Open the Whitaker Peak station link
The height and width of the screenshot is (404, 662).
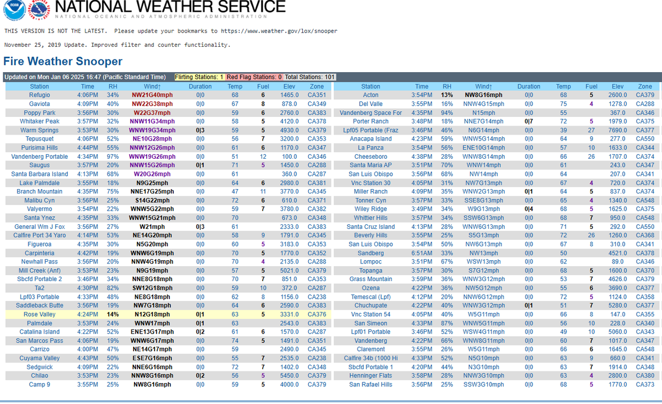coord(40,121)
